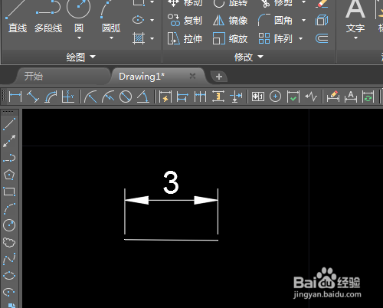Select the 圆弧 (Arc) ribbon tool
This screenshot has width=383, height=308.
pyautogui.click(x=111, y=17)
